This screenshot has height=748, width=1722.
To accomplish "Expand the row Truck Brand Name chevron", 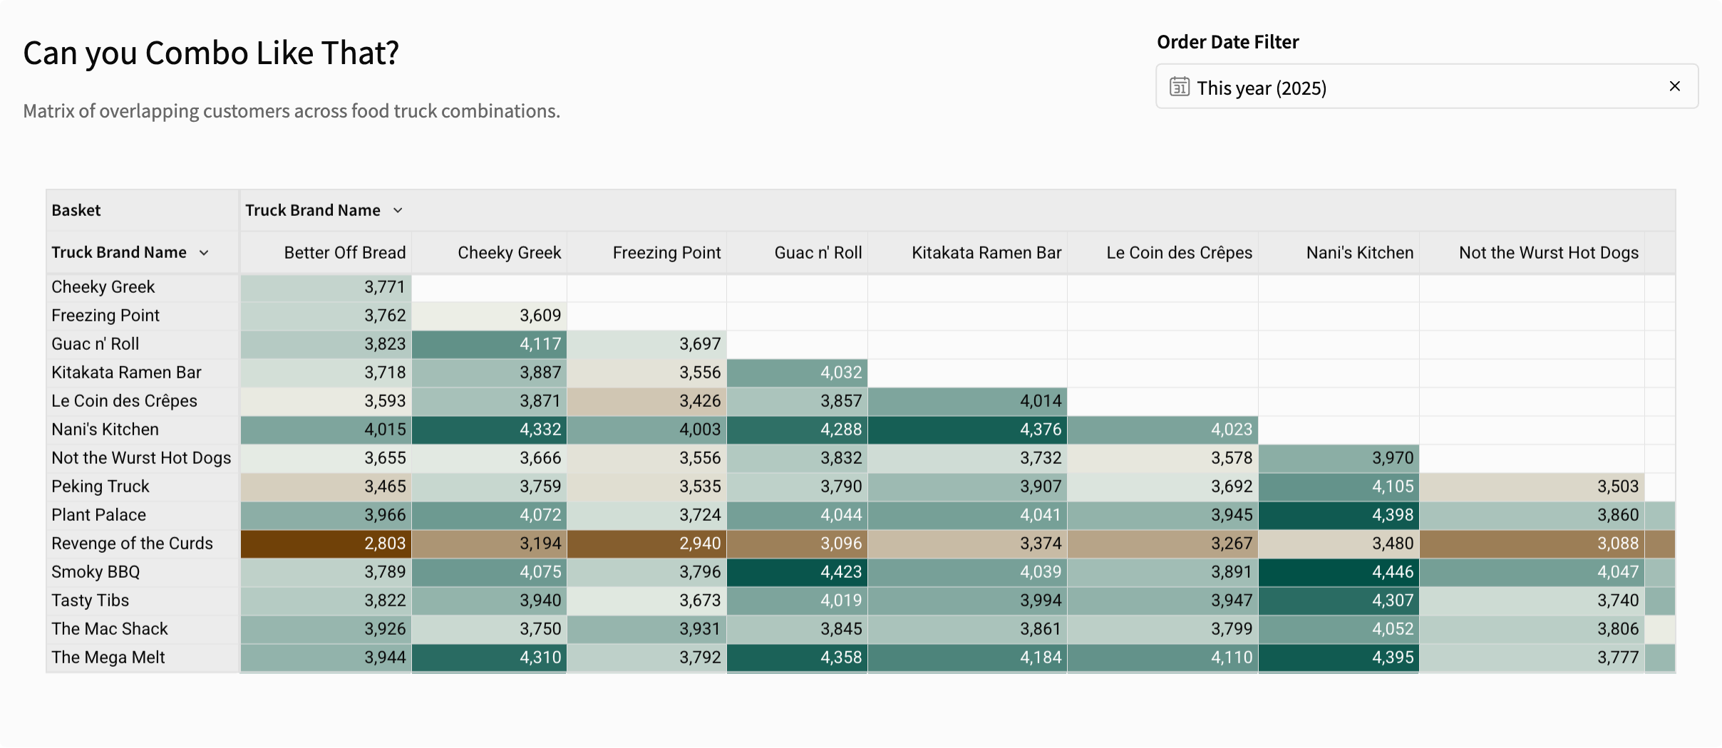I will pos(204,253).
